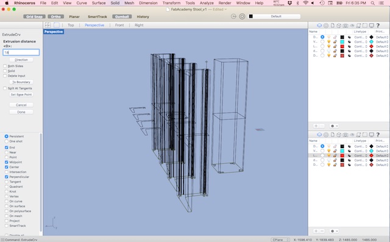Switch to four-viewport layout icon
390x242 pixels.
click(x=48, y=25)
